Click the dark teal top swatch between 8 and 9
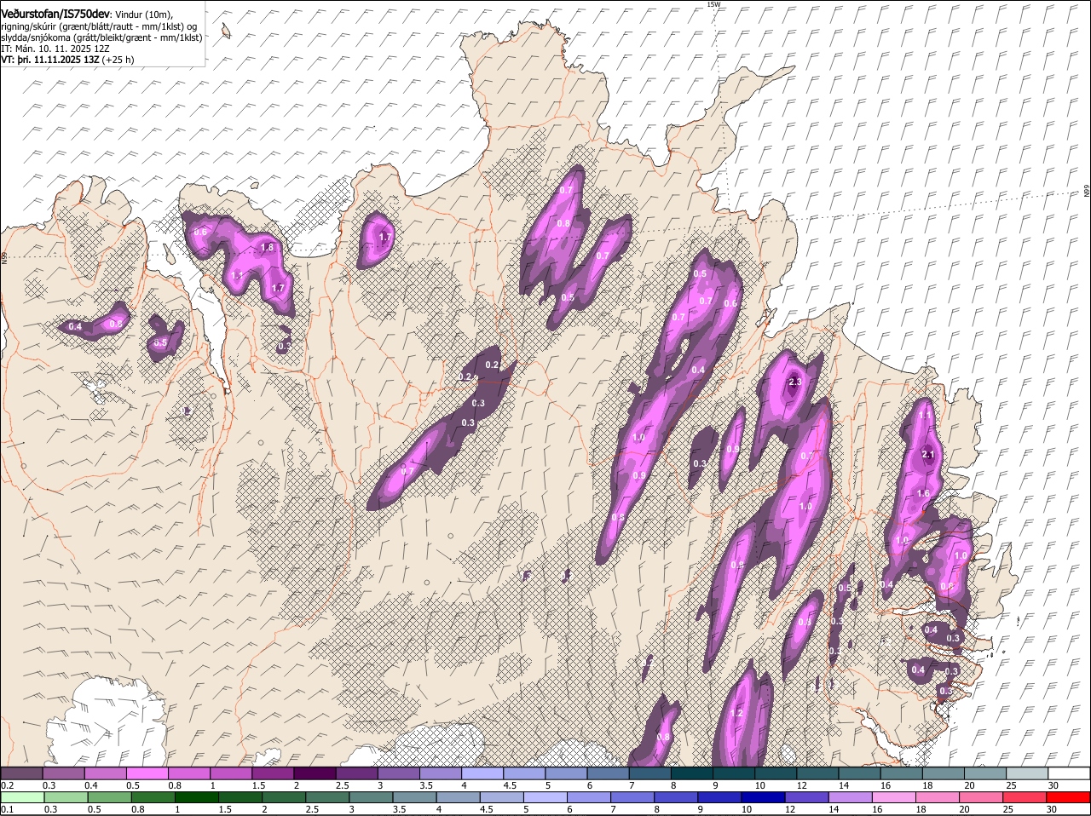 691,773
